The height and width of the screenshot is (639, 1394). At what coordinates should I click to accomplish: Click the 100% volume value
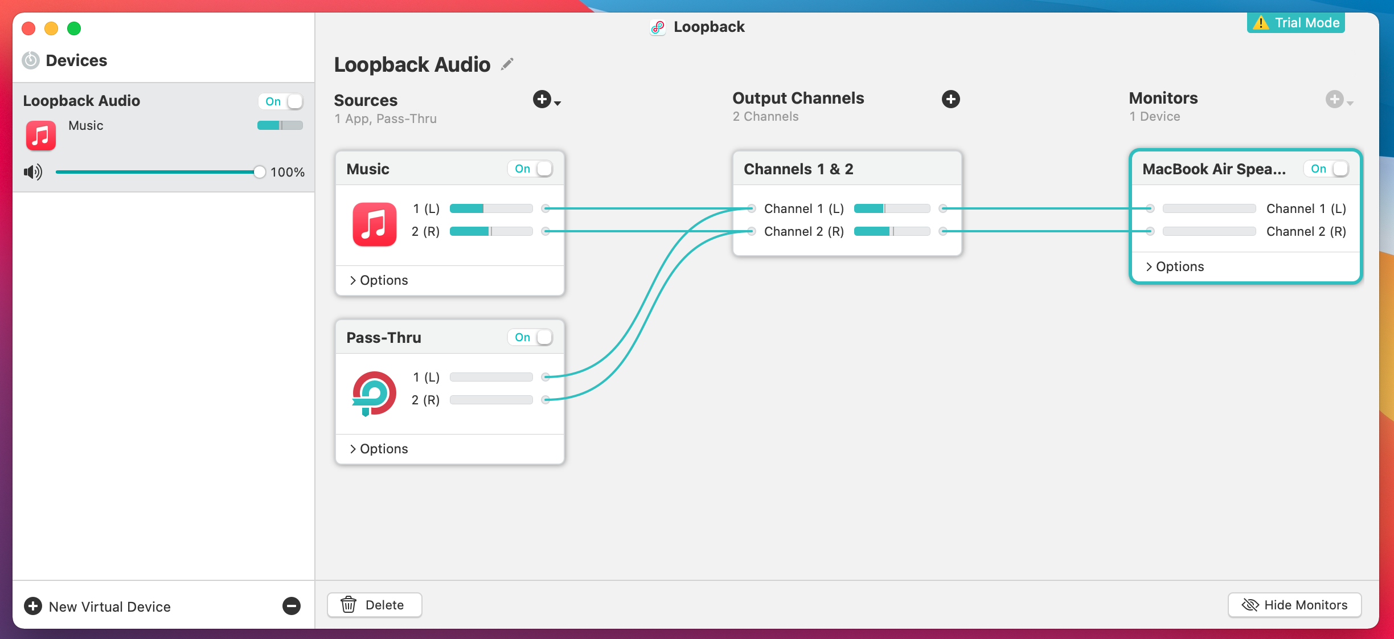[288, 172]
